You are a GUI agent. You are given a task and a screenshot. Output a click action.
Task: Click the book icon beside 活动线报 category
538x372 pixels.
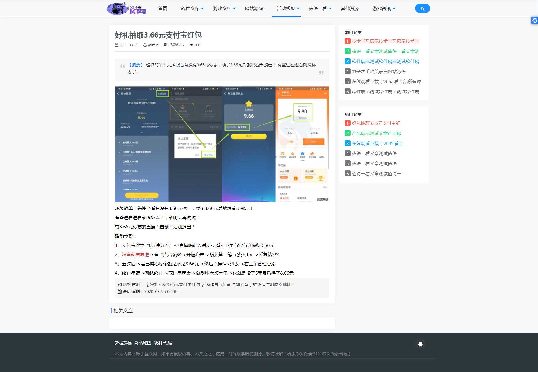click(x=165, y=45)
